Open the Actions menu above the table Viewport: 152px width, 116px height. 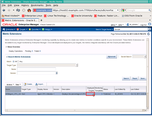tap(10, 85)
